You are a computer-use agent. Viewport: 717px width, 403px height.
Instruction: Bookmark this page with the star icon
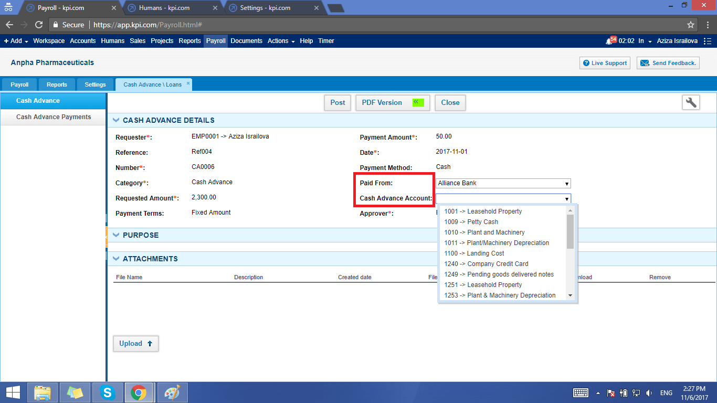click(x=691, y=25)
